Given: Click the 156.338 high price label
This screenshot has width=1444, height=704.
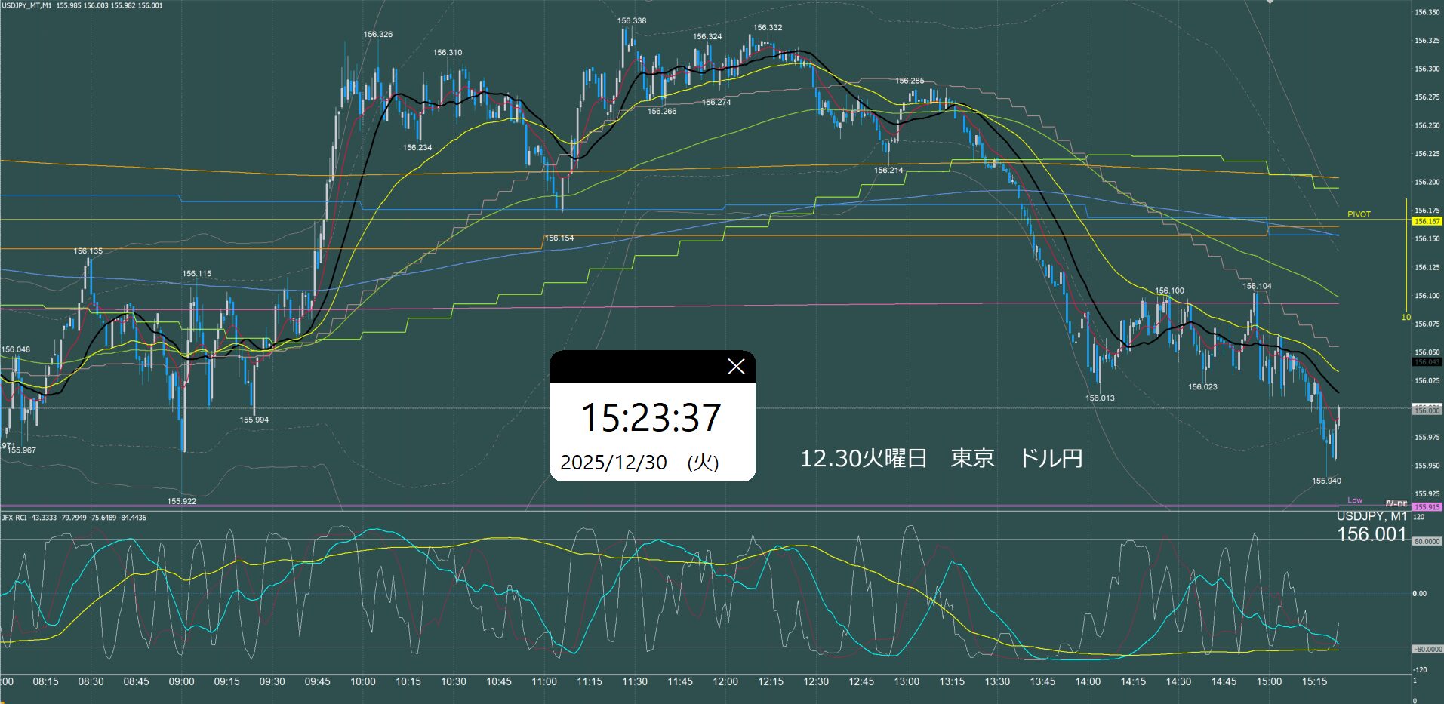Looking at the screenshot, I should (631, 21).
